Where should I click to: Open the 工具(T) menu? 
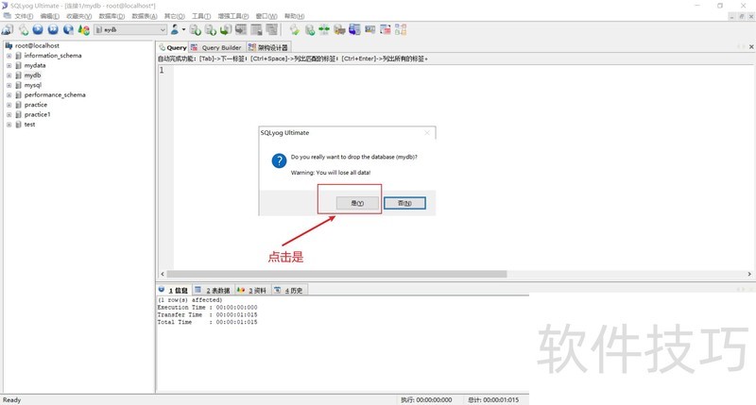201,16
